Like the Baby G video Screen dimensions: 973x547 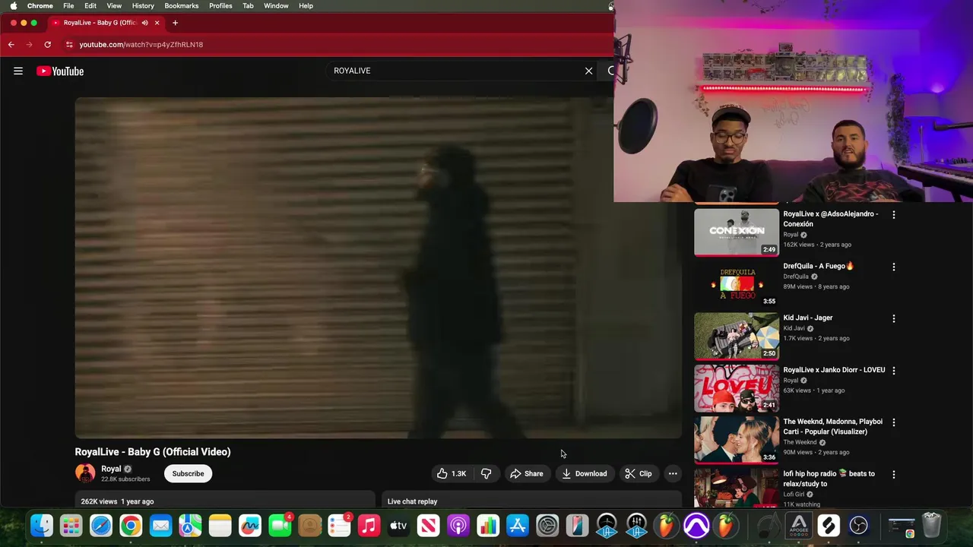(x=452, y=473)
